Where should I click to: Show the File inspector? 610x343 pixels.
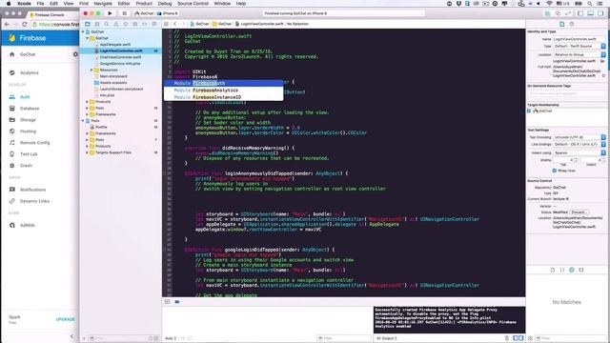point(562,24)
